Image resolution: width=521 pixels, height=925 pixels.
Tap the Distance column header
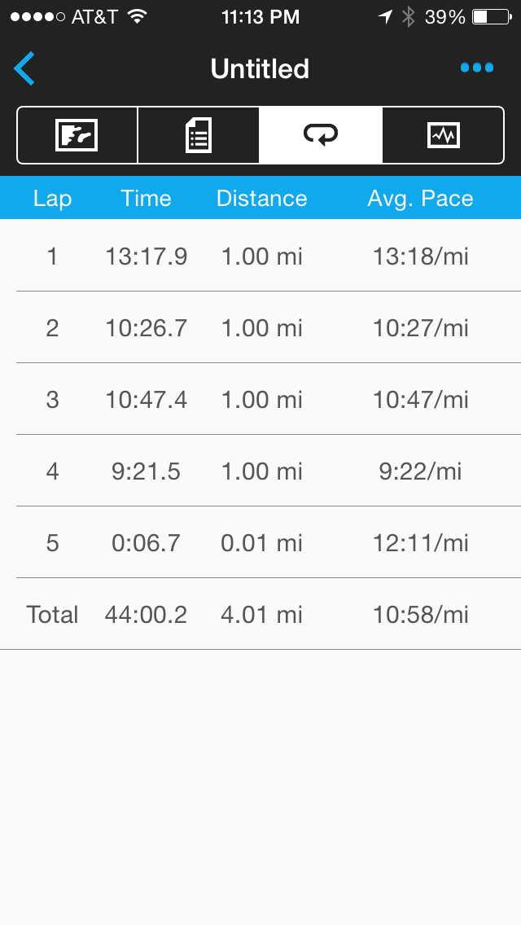point(261,199)
